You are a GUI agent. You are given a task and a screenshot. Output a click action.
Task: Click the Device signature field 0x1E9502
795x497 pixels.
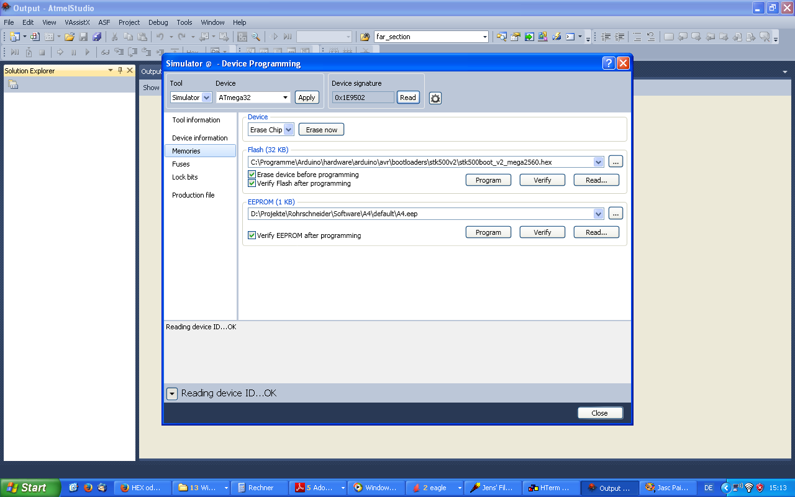[363, 98]
